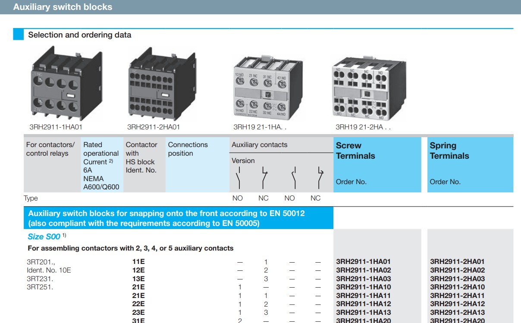The width and height of the screenshot is (521, 323).
Task: Click the '22E' ident number
Action: [138, 304]
